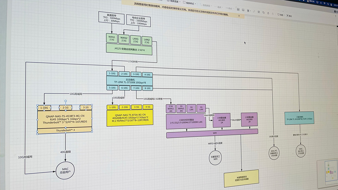
Task: Click the 40G直链 connector label
Action: click(x=65, y=152)
